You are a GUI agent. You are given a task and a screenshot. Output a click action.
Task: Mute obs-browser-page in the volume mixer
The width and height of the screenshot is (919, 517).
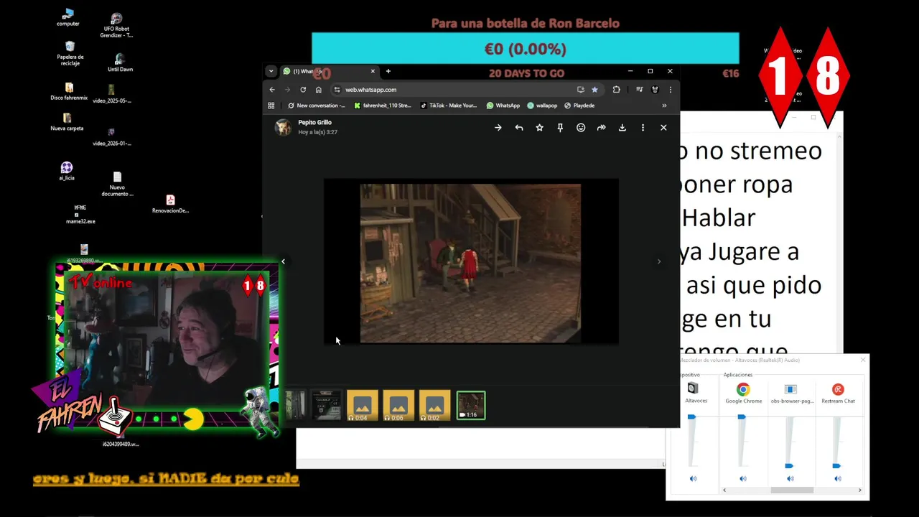pyautogui.click(x=790, y=478)
